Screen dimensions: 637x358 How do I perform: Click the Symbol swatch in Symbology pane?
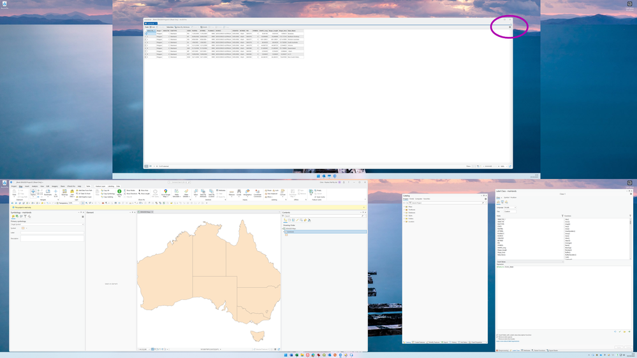click(23, 228)
